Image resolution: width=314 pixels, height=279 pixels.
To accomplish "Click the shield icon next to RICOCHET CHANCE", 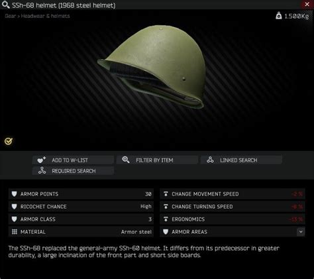I will (15, 207).
